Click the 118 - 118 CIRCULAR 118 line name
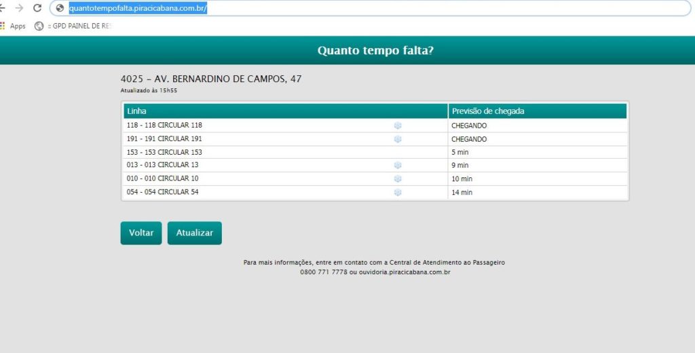 [164, 126]
